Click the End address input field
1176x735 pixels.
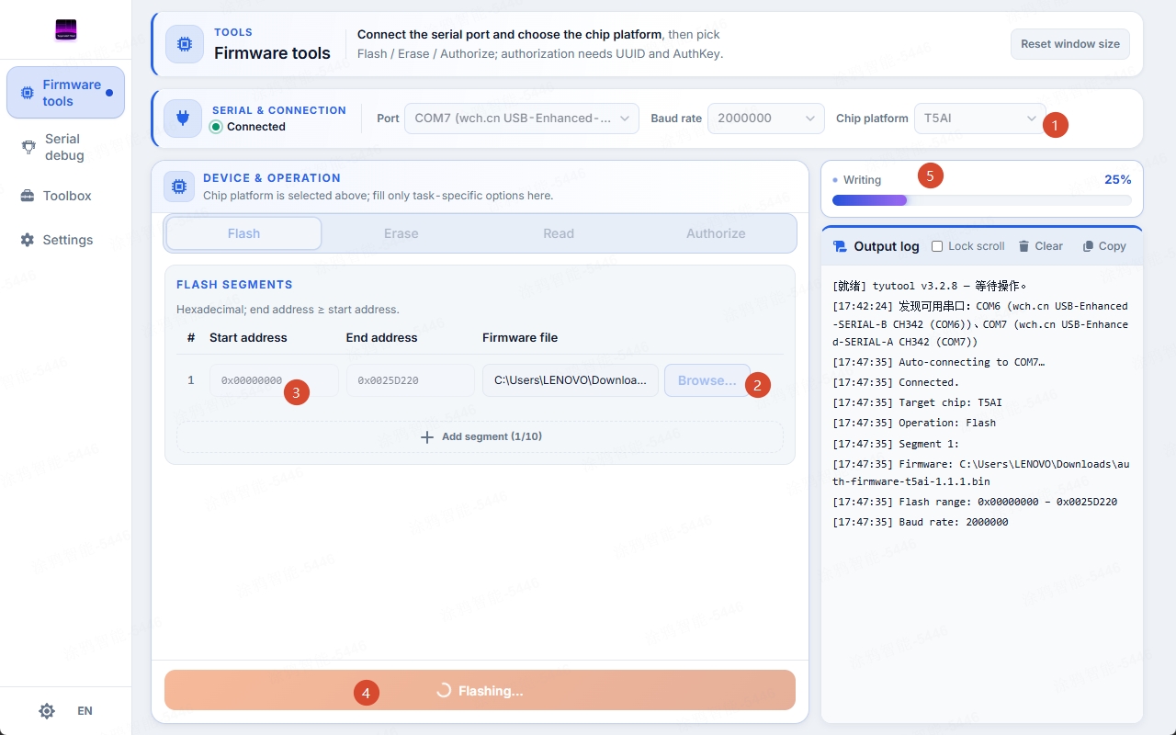(410, 380)
